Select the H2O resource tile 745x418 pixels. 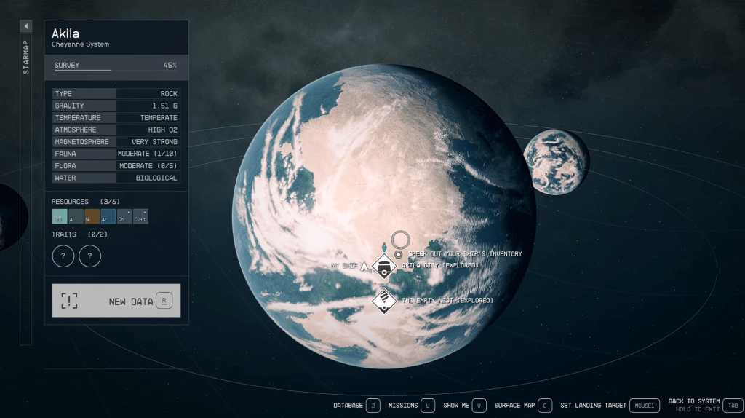[60, 216]
